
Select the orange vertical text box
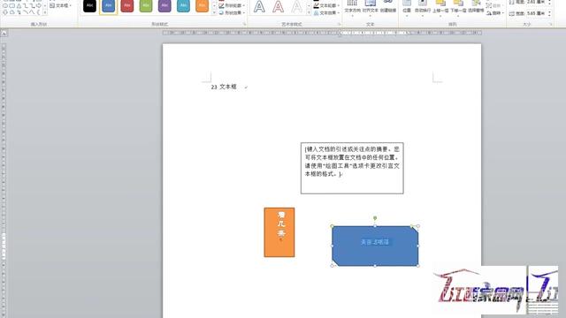click(x=279, y=232)
